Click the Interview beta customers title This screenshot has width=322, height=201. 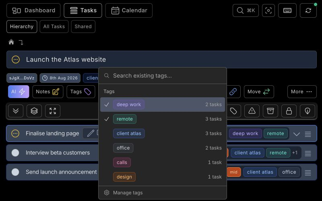[x=58, y=153]
